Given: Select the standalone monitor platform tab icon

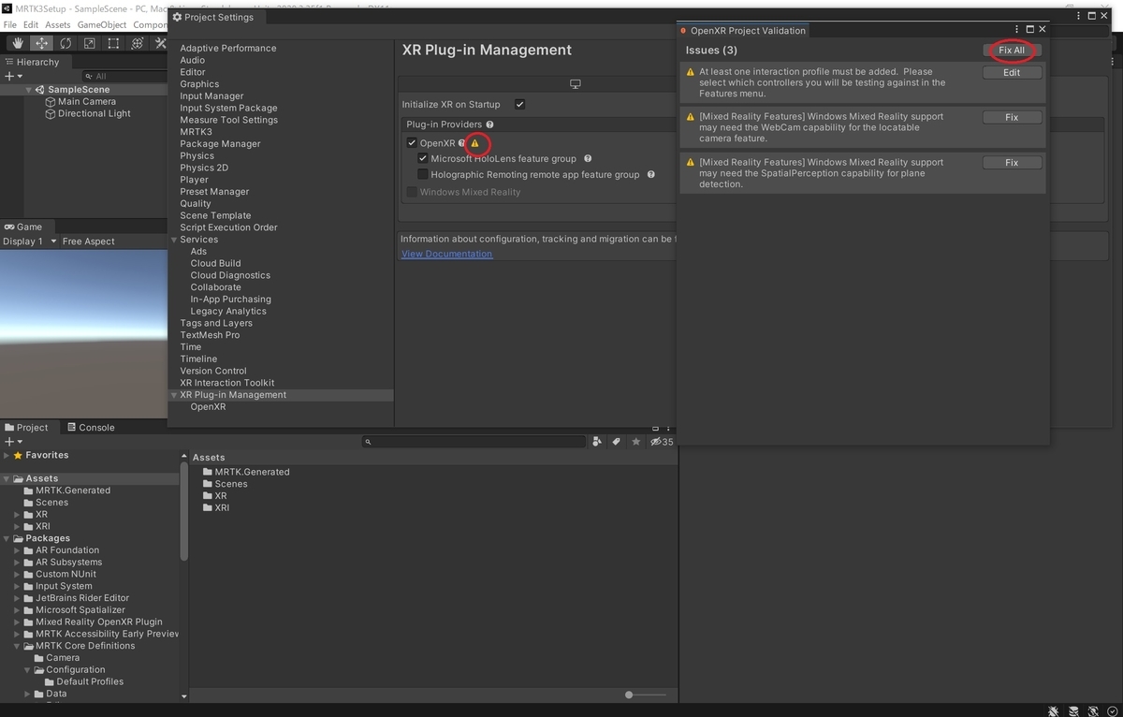Looking at the screenshot, I should pyautogui.click(x=576, y=84).
